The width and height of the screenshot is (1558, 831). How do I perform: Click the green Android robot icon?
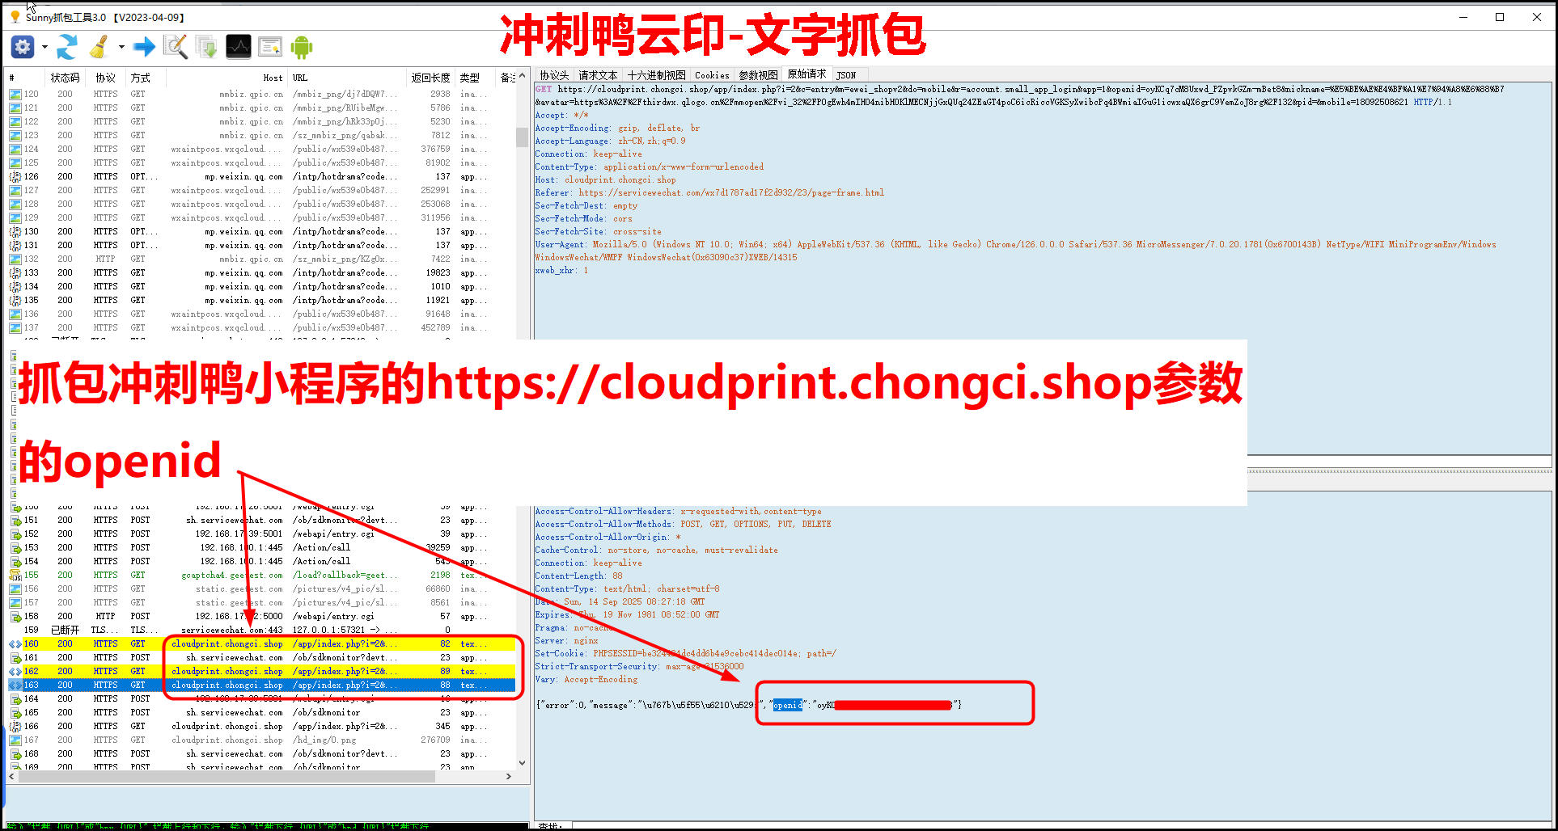pos(302,47)
